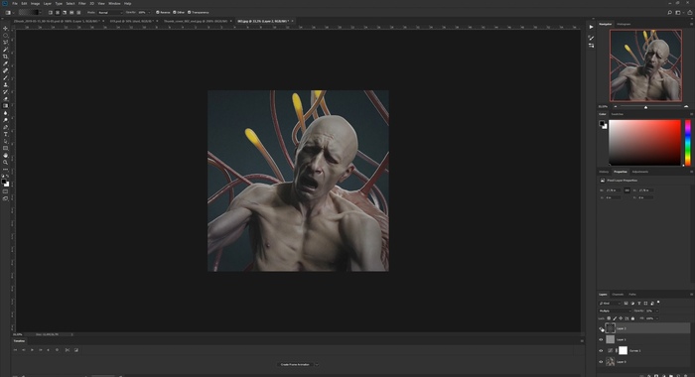Select the Clone Stamp tool

pyautogui.click(x=5, y=84)
